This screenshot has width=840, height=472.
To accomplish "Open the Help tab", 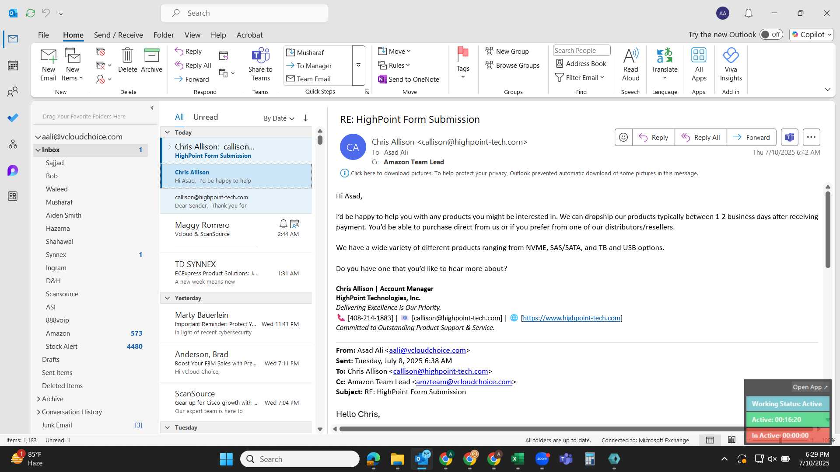I will pyautogui.click(x=218, y=35).
